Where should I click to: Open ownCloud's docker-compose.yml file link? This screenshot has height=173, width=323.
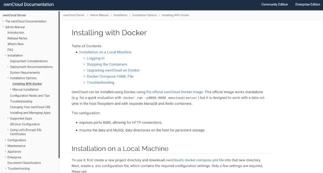(195, 160)
